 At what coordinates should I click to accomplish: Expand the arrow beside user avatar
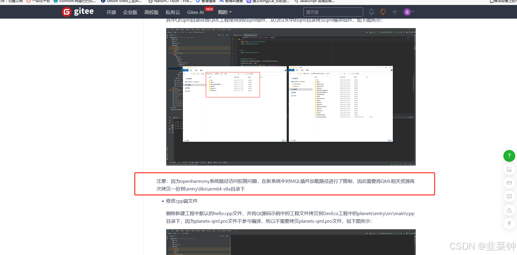tap(413, 12)
